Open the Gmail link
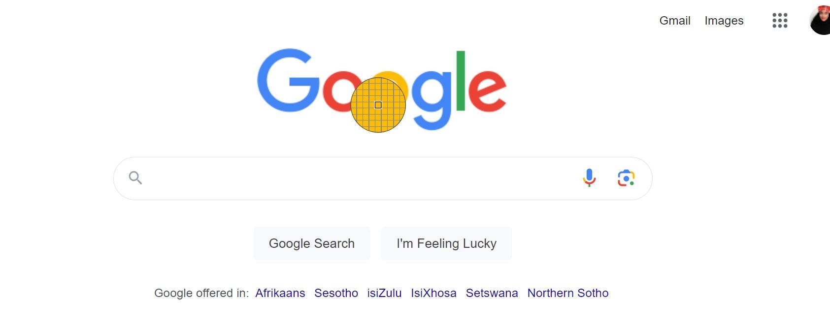This screenshot has height=328, width=830. tap(675, 21)
